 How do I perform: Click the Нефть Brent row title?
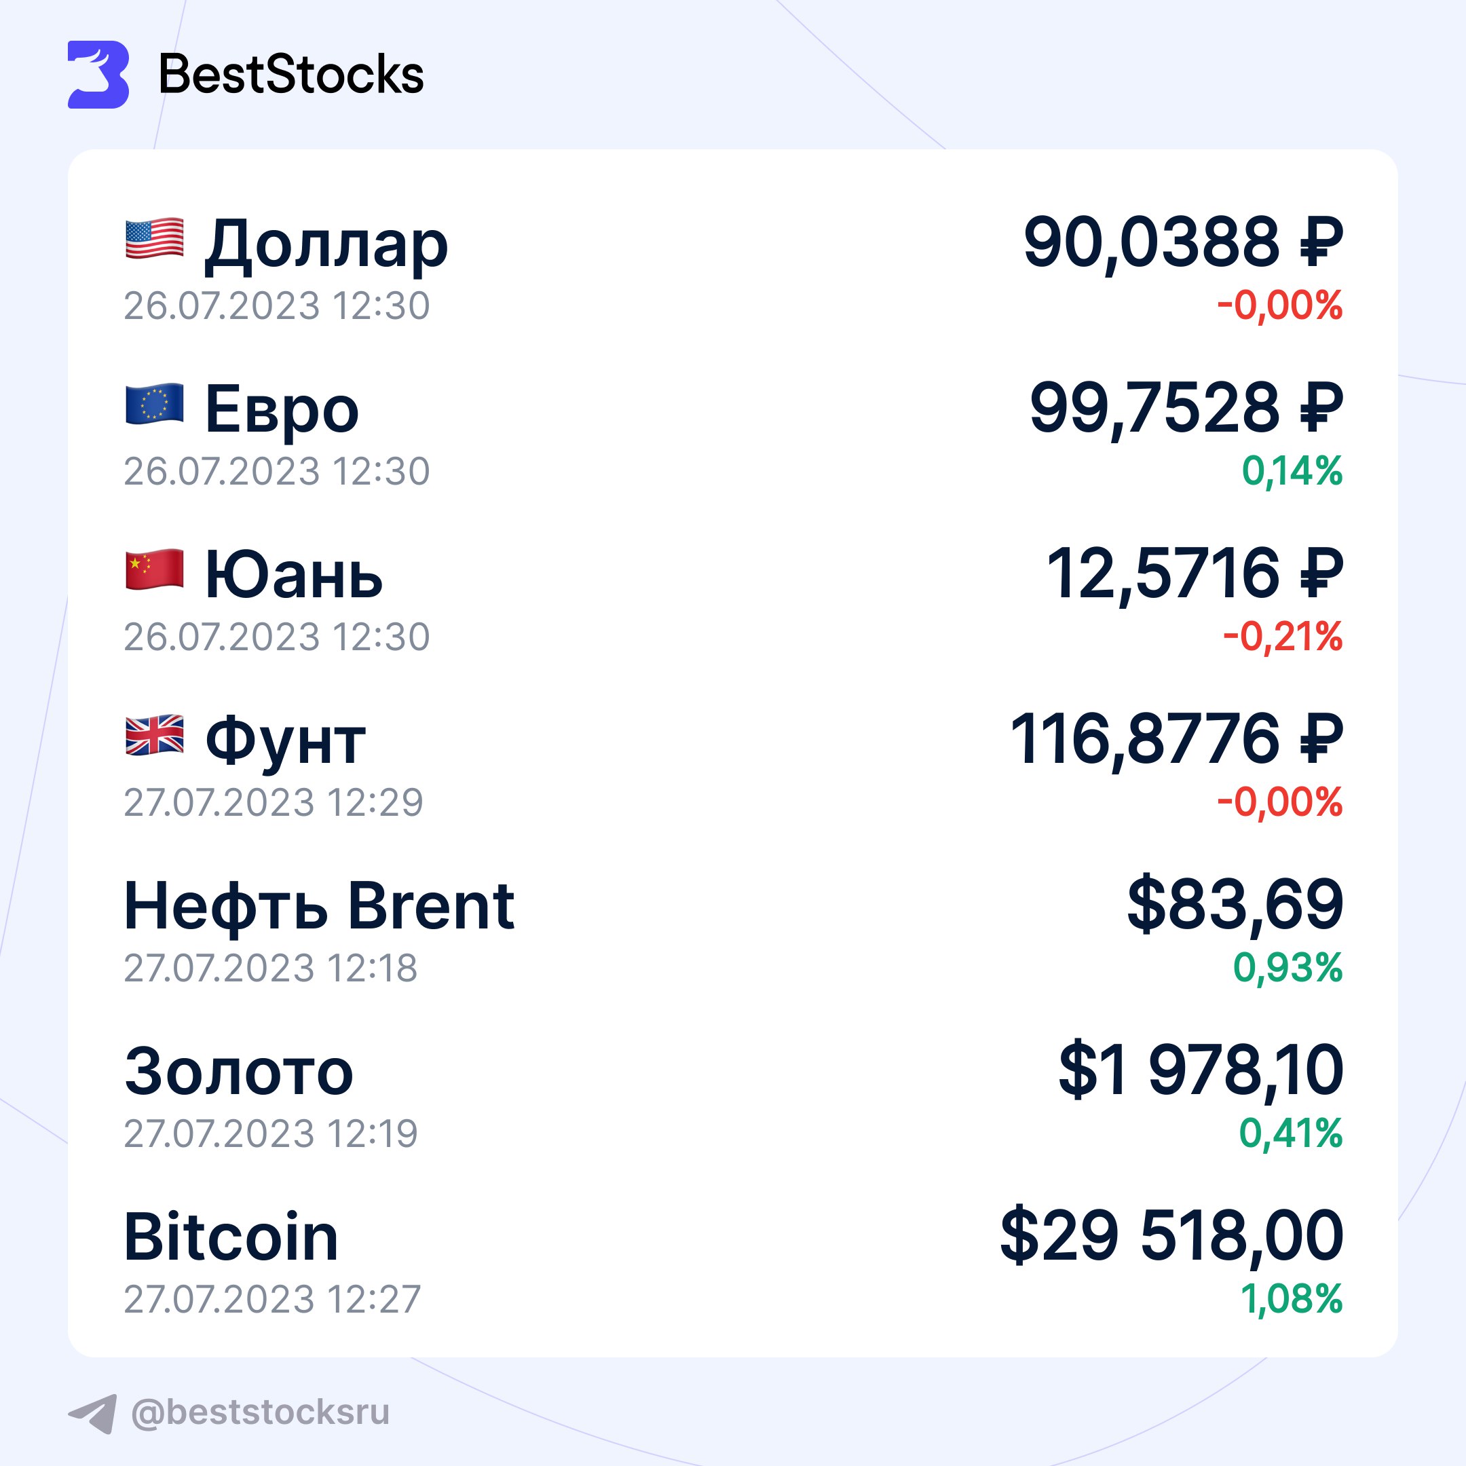click(x=319, y=905)
